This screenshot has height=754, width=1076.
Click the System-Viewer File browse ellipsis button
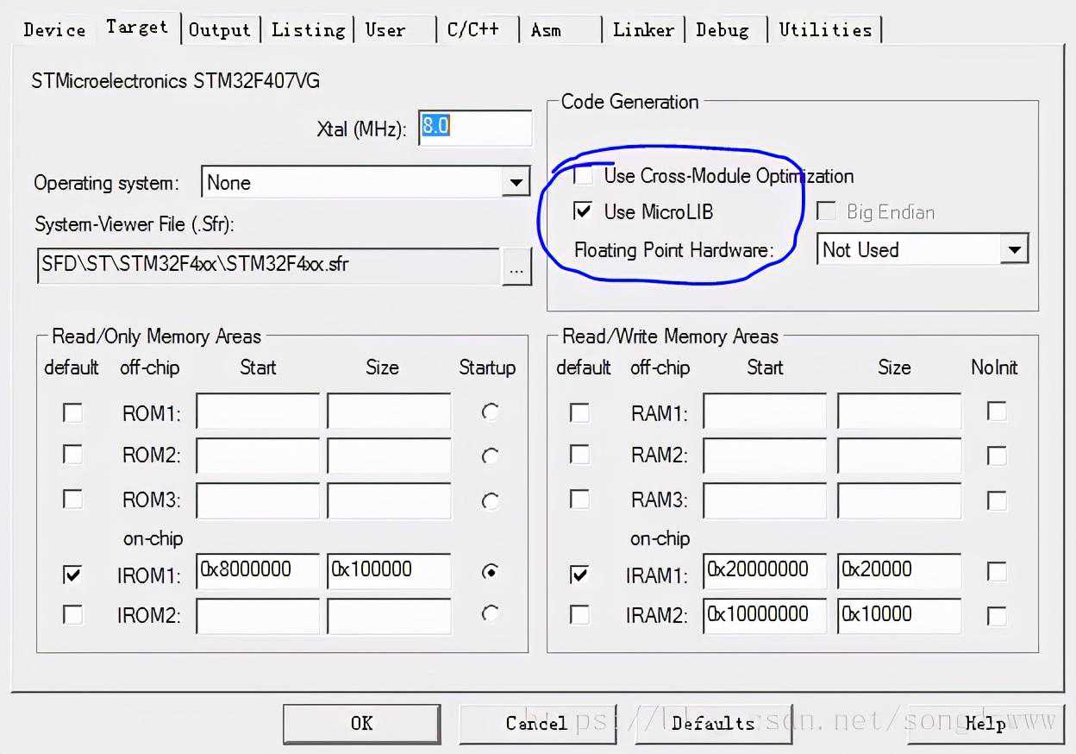tap(516, 267)
